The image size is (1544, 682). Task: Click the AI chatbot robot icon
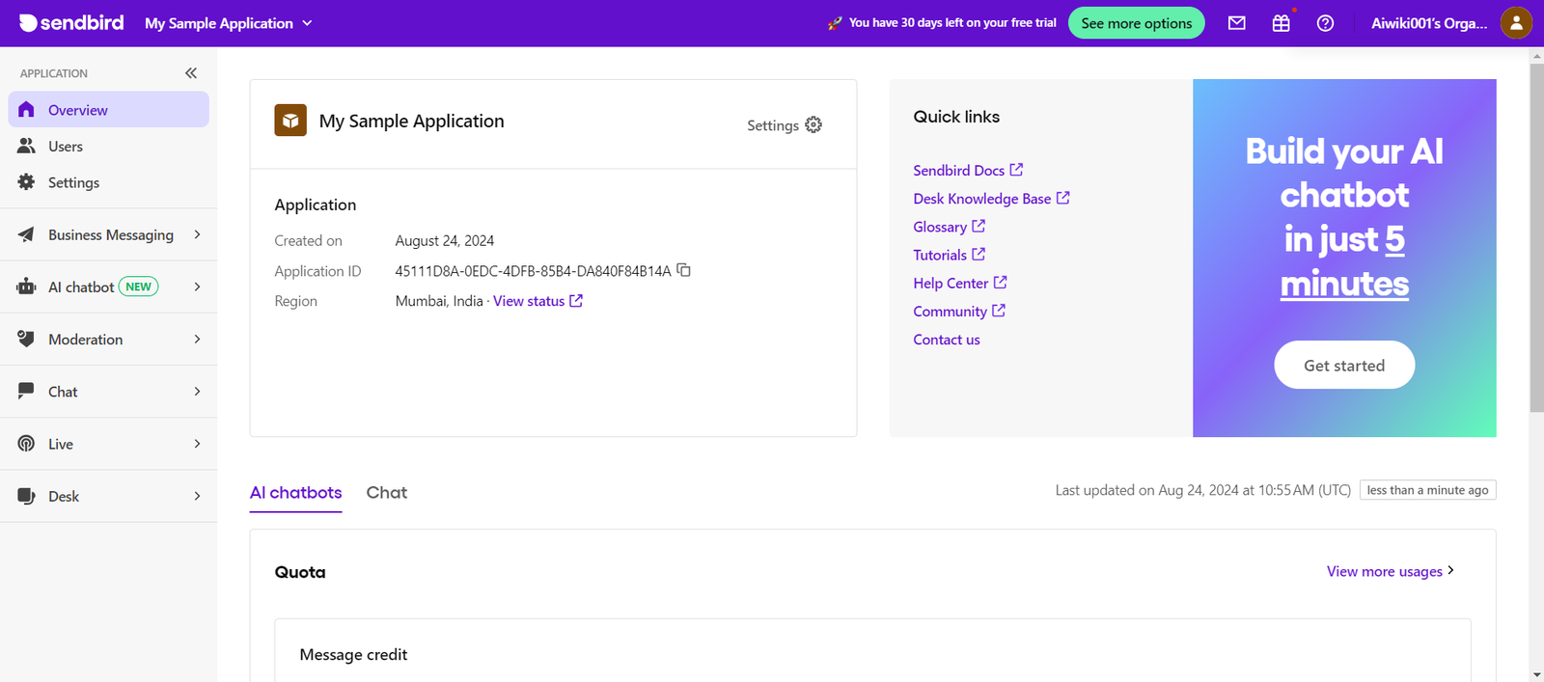(27, 286)
